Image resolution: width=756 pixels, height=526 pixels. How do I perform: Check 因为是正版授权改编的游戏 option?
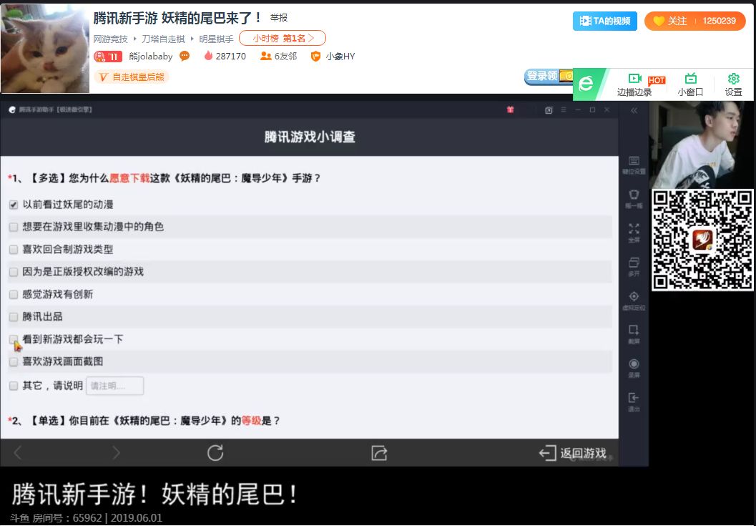[x=14, y=272]
